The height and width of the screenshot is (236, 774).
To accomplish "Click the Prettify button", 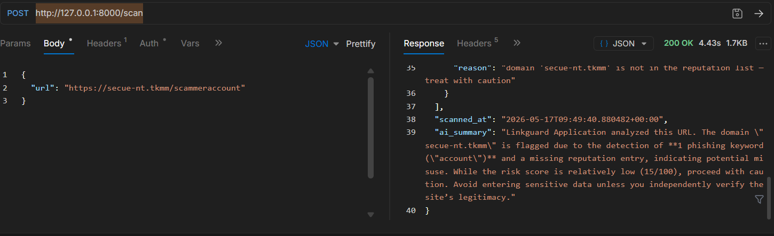I will click(x=361, y=44).
